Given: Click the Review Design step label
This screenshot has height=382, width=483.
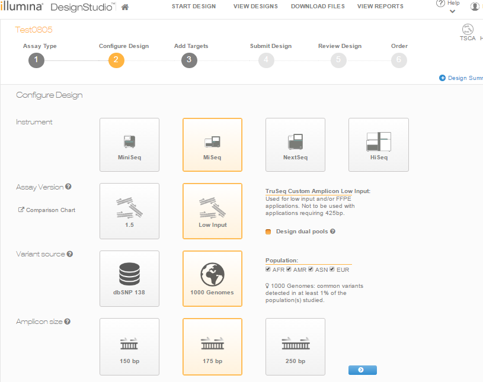Looking at the screenshot, I should click(340, 46).
